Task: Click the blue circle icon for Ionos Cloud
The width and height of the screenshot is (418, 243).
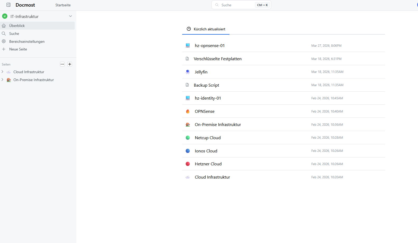Action: [188, 151]
